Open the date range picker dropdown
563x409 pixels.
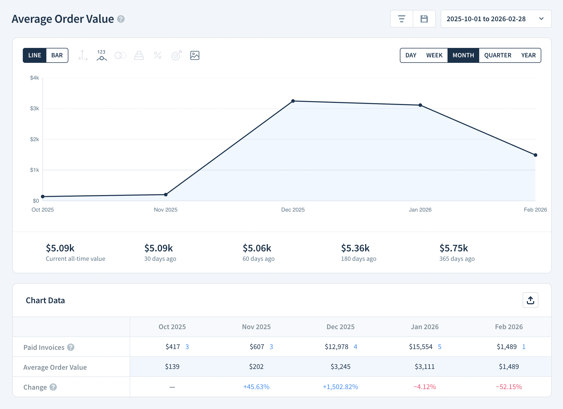coord(496,19)
